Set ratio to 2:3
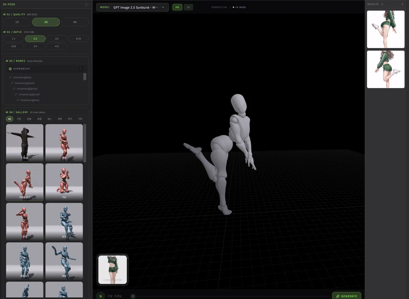The height and width of the screenshot is (299, 409). [35, 39]
